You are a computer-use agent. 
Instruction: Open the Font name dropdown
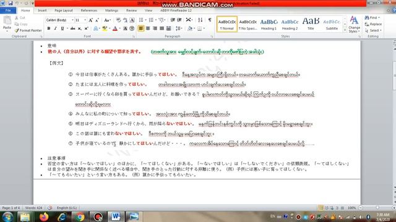[x=72, y=20]
